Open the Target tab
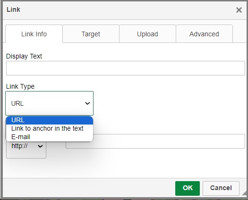The image size is (248, 200). [91, 34]
